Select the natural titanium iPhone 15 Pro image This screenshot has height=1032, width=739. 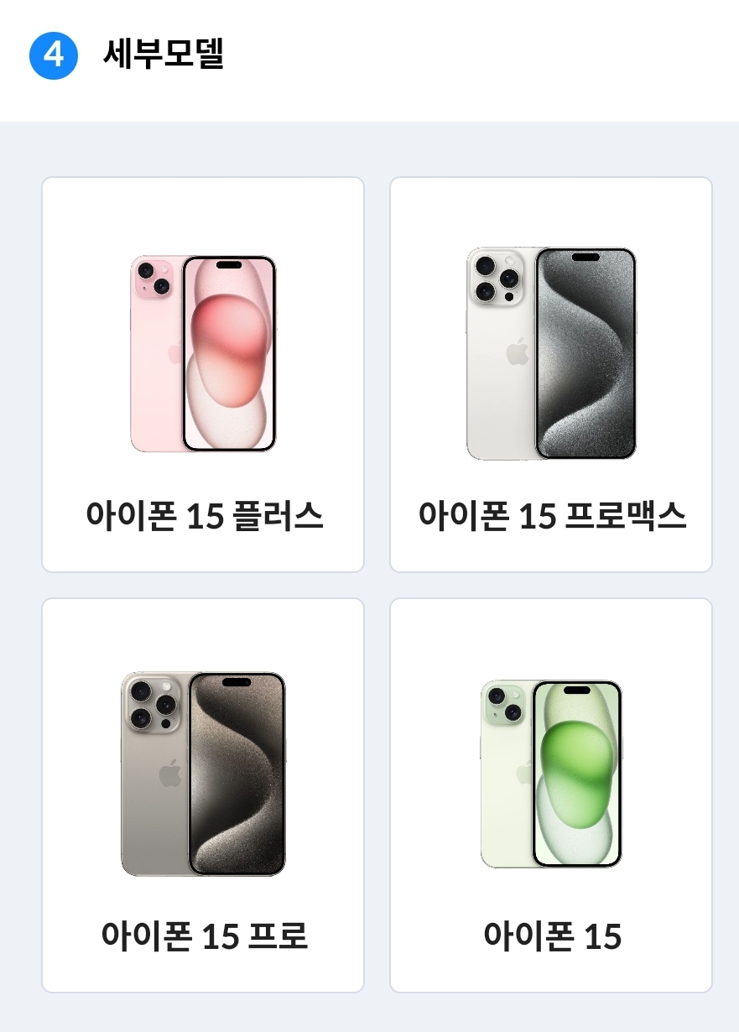(204, 774)
